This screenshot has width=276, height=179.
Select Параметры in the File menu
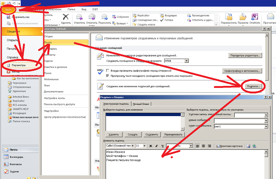click(x=22, y=65)
